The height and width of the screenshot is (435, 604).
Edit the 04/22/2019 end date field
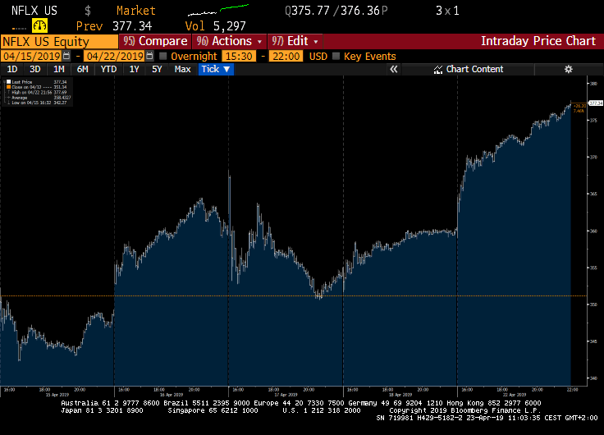point(115,57)
